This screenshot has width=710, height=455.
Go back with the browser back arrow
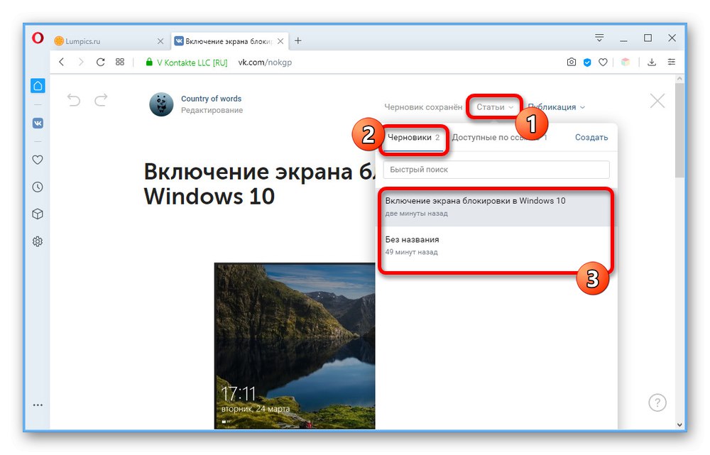62,62
